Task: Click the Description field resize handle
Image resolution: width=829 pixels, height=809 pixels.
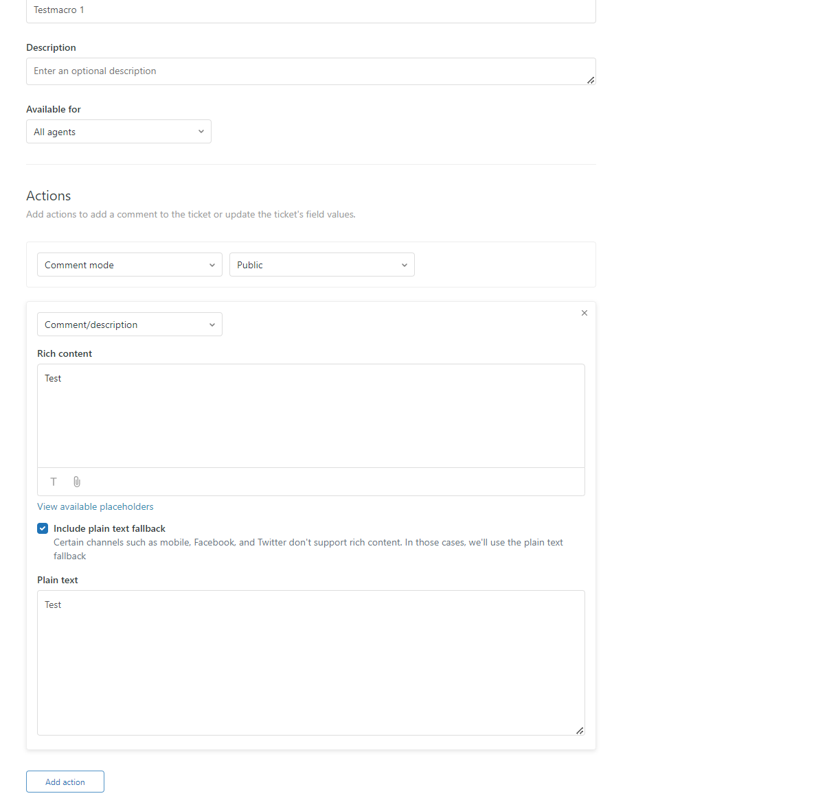Action: (591, 80)
